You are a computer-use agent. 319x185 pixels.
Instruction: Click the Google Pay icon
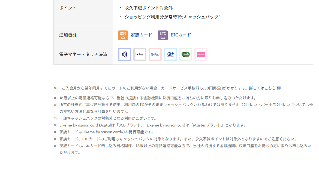coord(155,54)
